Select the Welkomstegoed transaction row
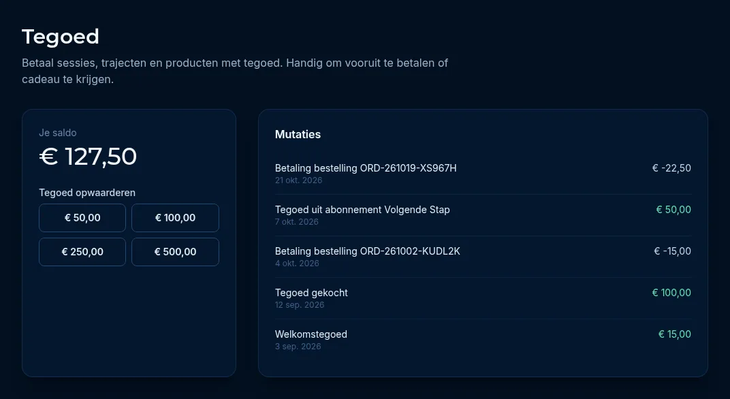Screen dimensions: 730x399 [483, 340]
